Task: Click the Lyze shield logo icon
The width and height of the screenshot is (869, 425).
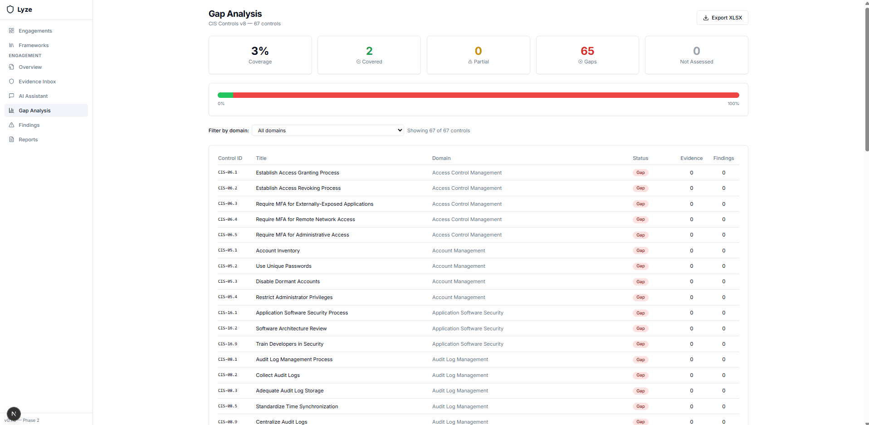Action: pos(10,10)
